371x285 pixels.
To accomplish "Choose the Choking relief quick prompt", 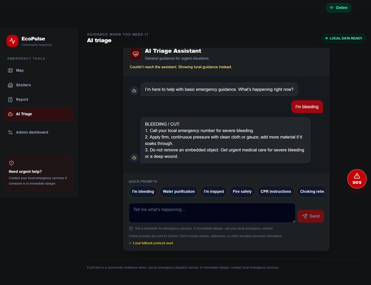I will [x=311, y=191].
